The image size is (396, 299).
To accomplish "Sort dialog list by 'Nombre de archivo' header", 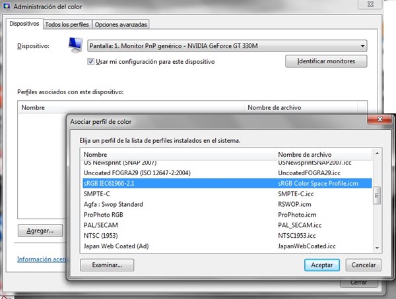I will 323,155.
